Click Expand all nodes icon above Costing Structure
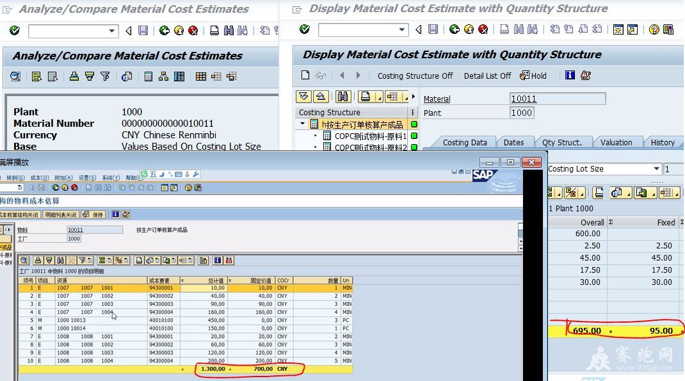The image size is (685, 381). [303, 97]
